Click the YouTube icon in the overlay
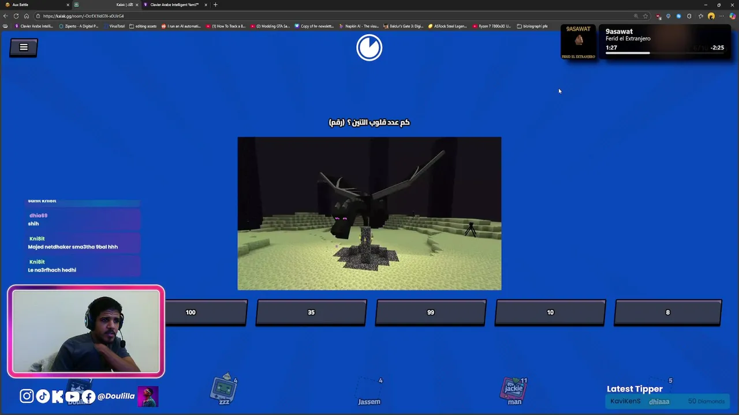The image size is (739, 415). (x=72, y=396)
